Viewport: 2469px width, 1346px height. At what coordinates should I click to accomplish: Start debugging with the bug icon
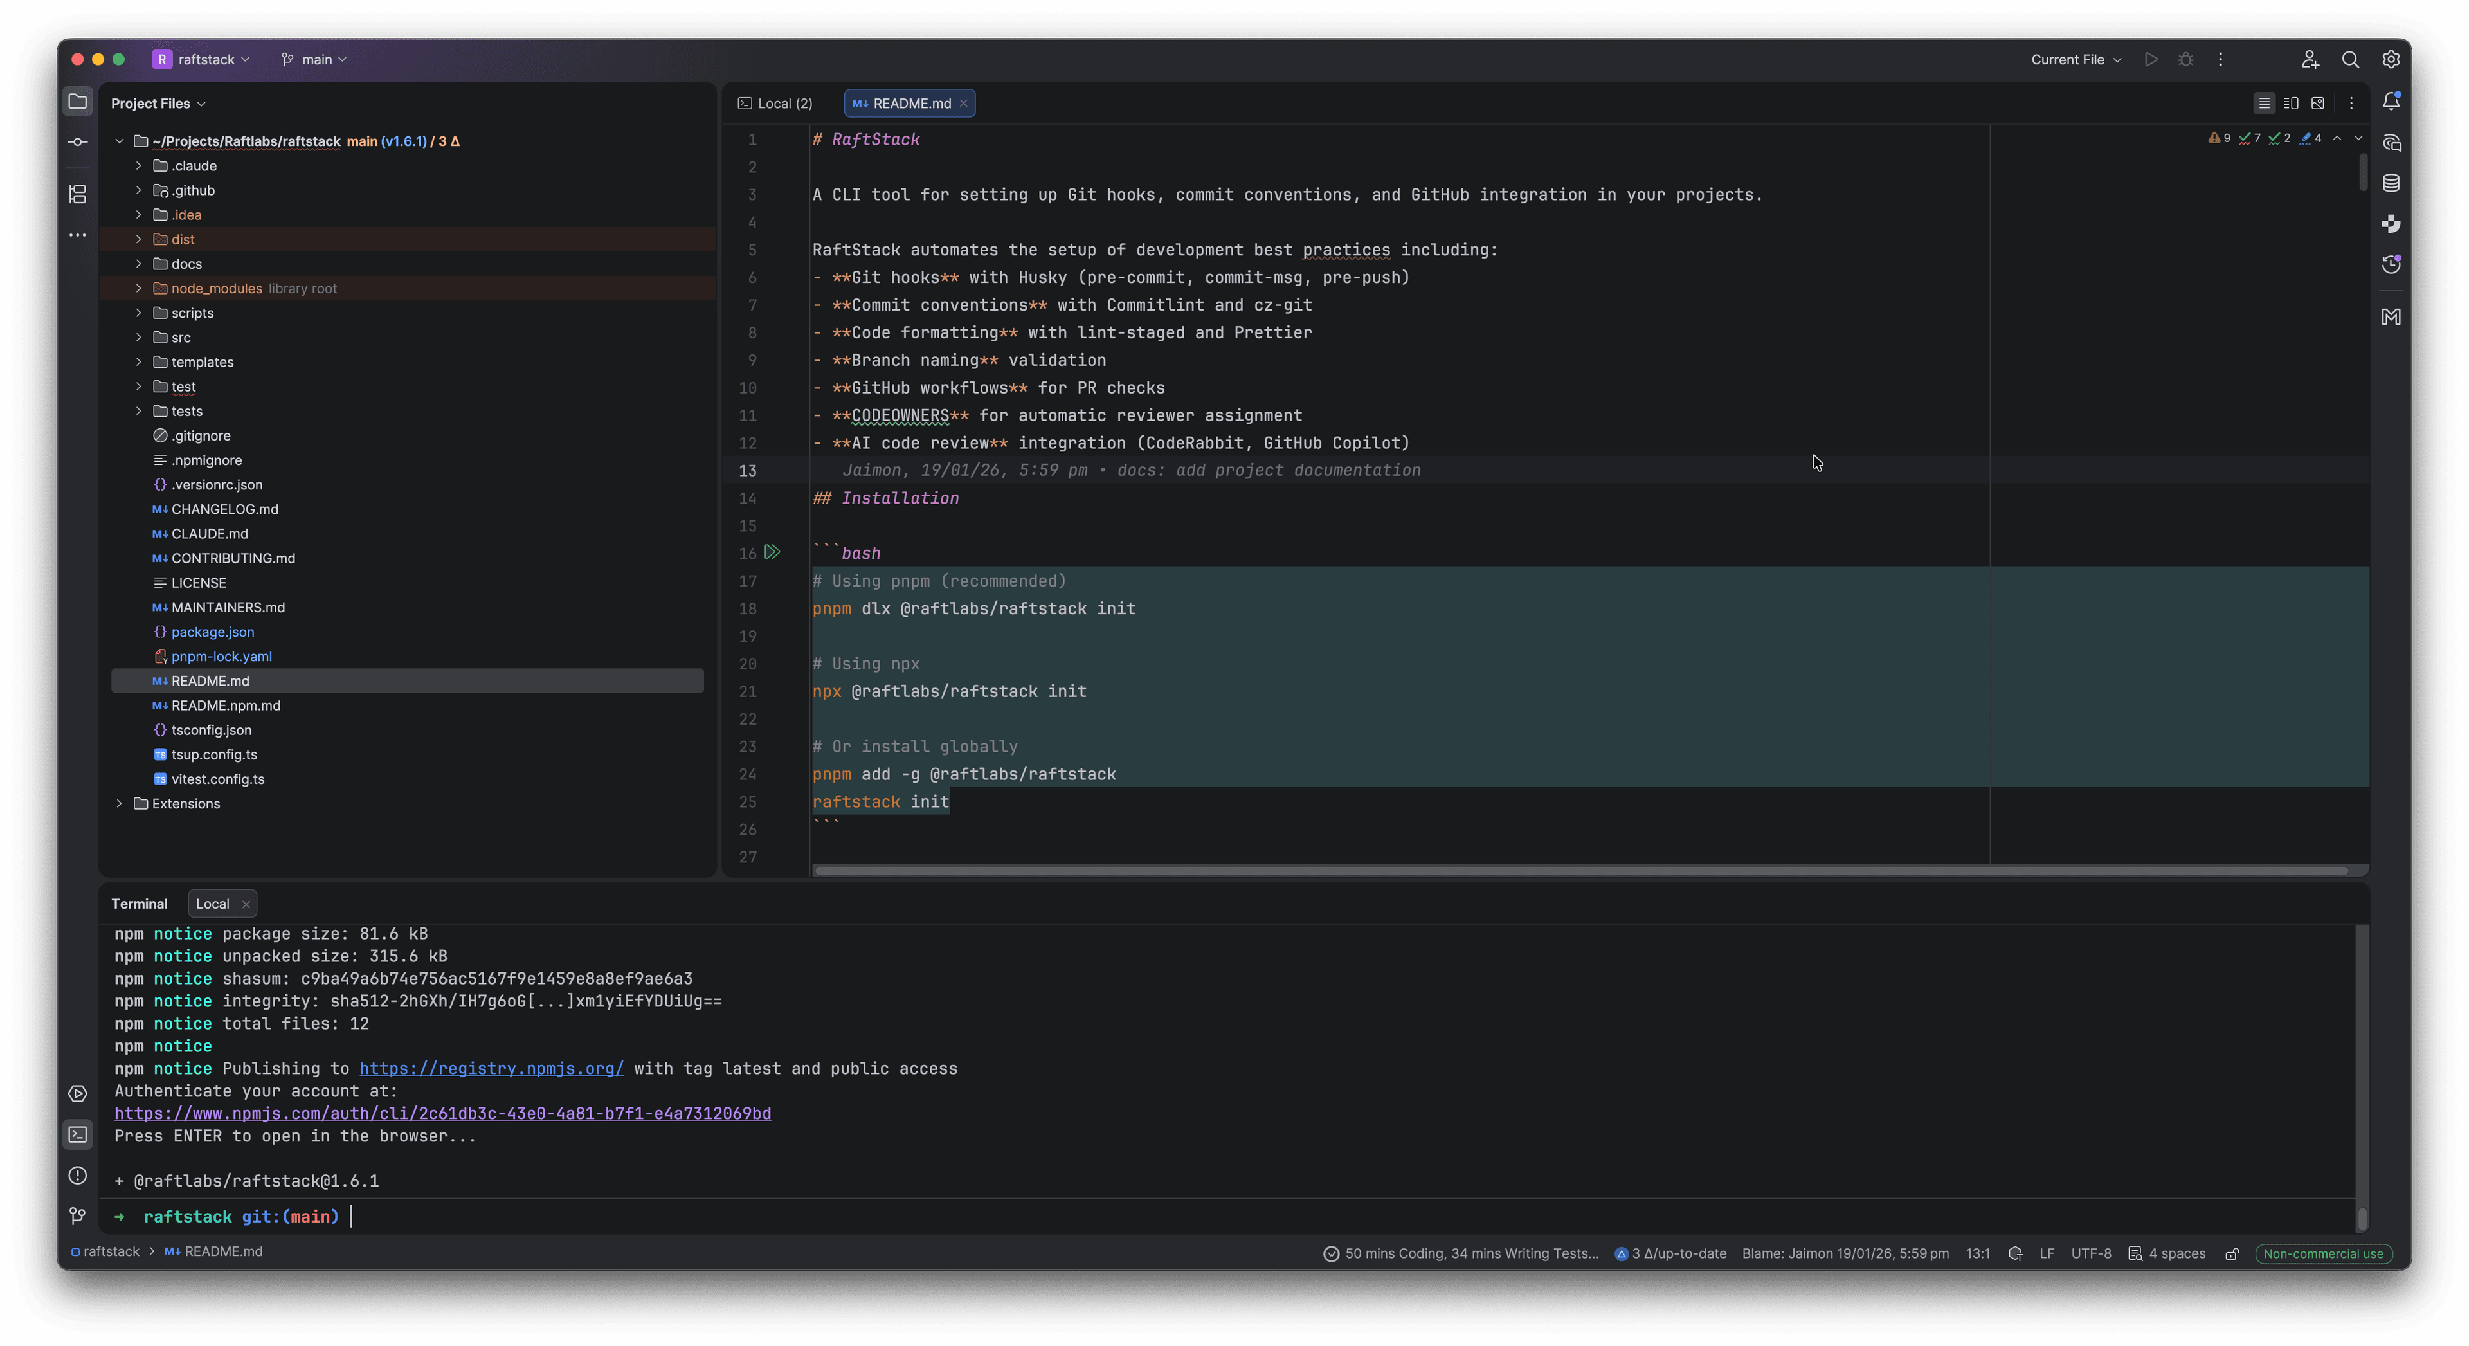[x=2185, y=59]
